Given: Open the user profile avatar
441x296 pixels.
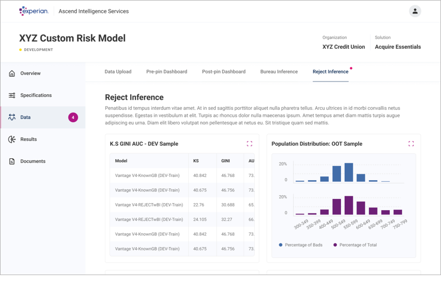Looking at the screenshot, I should pyautogui.click(x=415, y=11).
